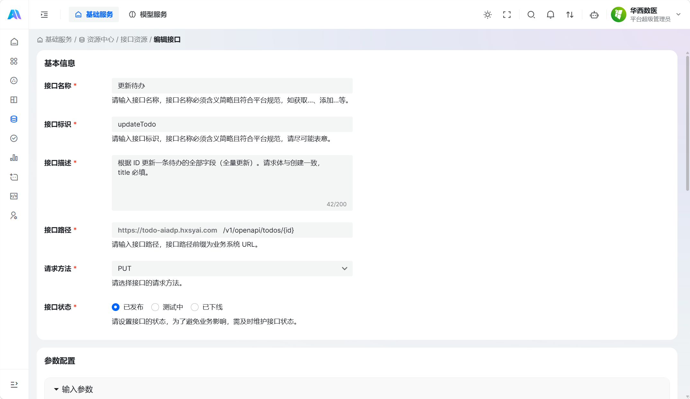The width and height of the screenshot is (690, 399).
Task: Switch to light/dark theme sun icon
Action: pyautogui.click(x=488, y=14)
